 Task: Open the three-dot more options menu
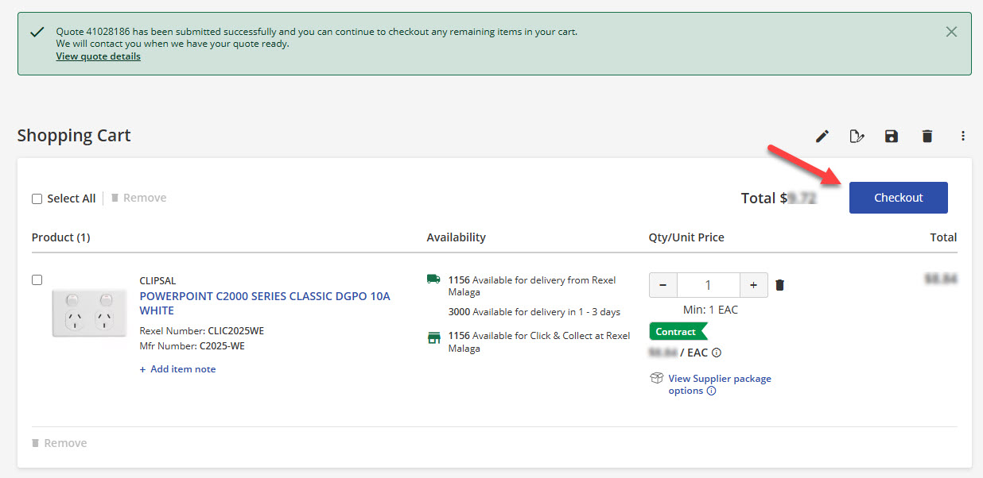pyautogui.click(x=962, y=137)
